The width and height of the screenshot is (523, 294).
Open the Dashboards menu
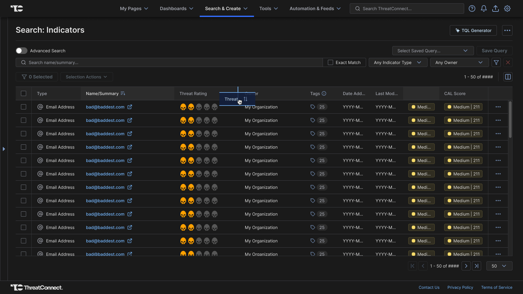(x=177, y=8)
